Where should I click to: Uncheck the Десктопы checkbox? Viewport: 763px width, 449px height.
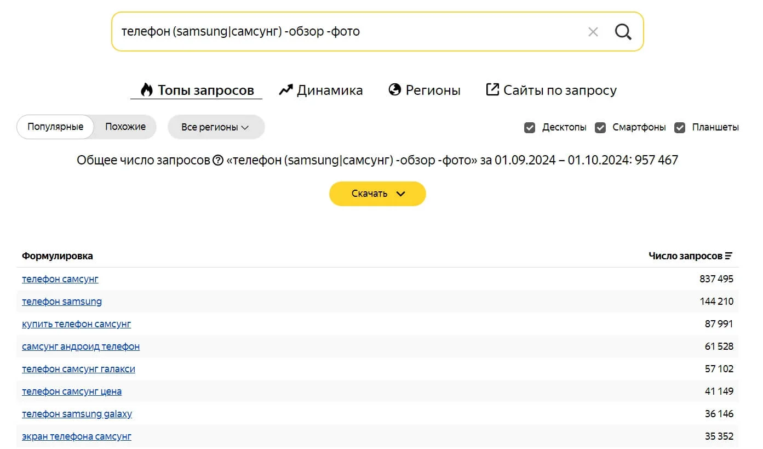(x=530, y=128)
